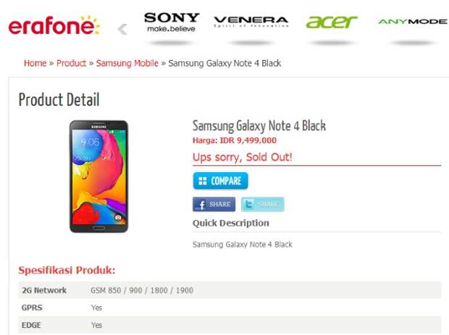This screenshot has height=335, width=449.
Task: Click the blue Compare button
Action: point(220,181)
